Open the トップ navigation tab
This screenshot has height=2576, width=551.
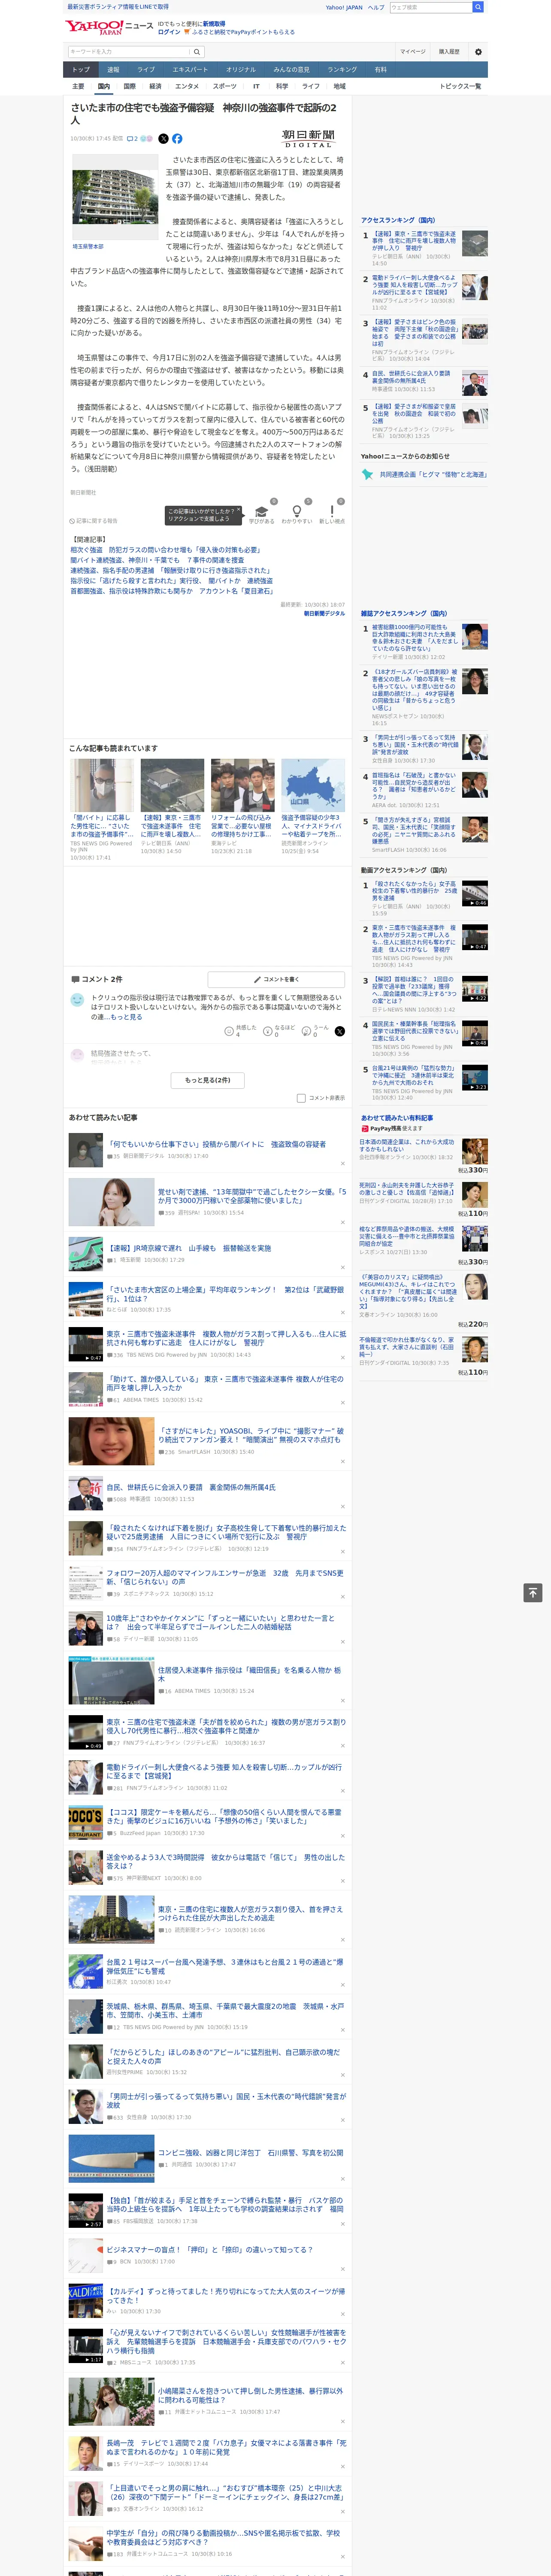tap(81, 70)
